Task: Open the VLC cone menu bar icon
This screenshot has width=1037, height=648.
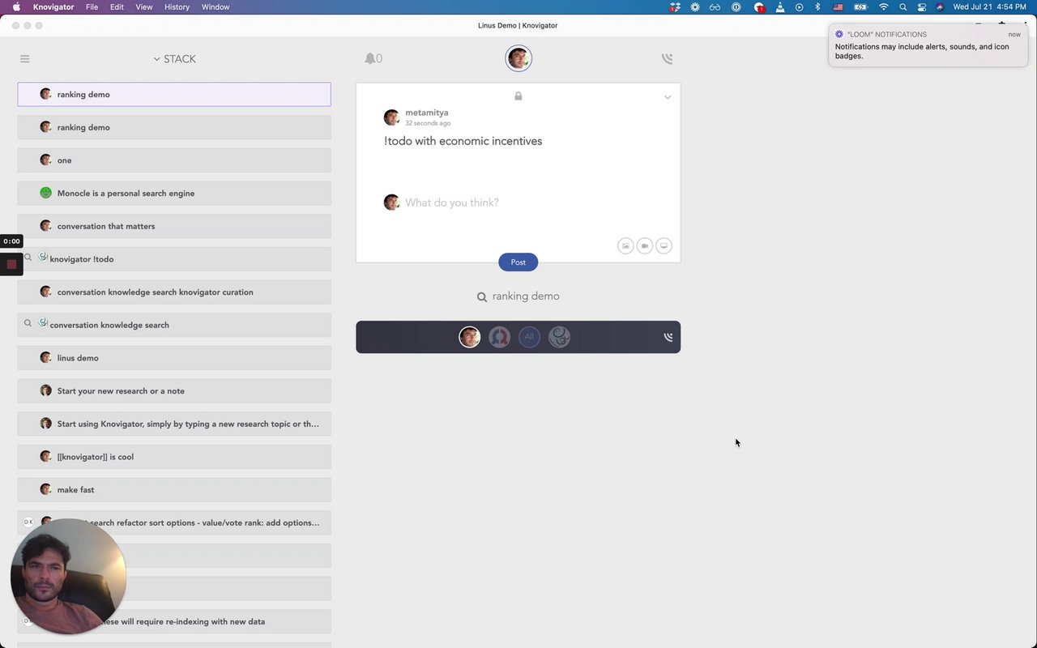Action: [779, 6]
